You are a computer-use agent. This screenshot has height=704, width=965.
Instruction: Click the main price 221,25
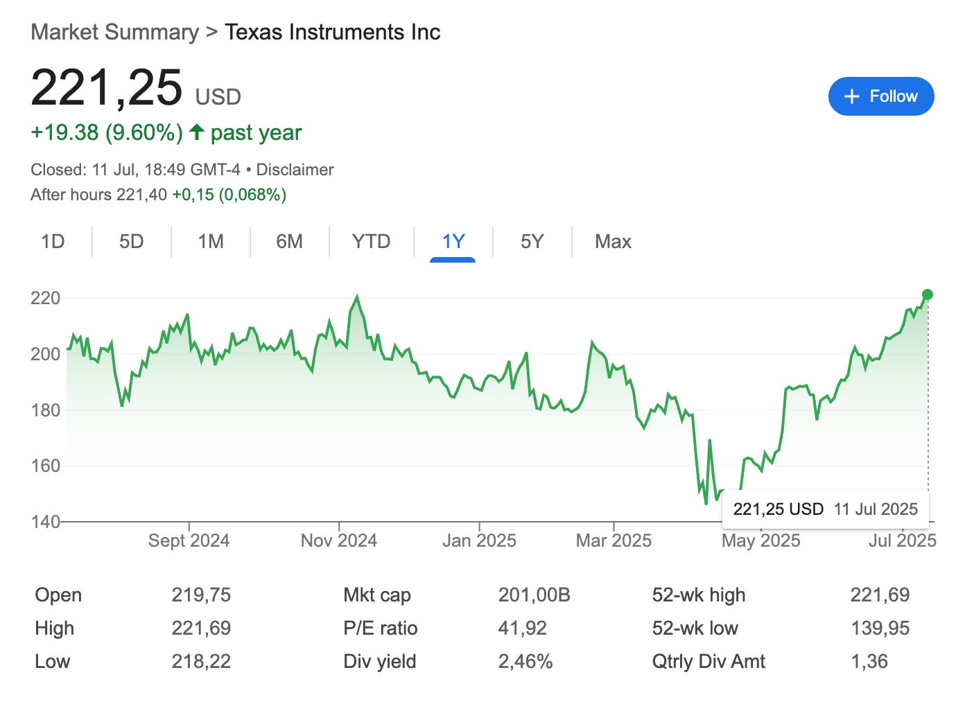click(107, 88)
